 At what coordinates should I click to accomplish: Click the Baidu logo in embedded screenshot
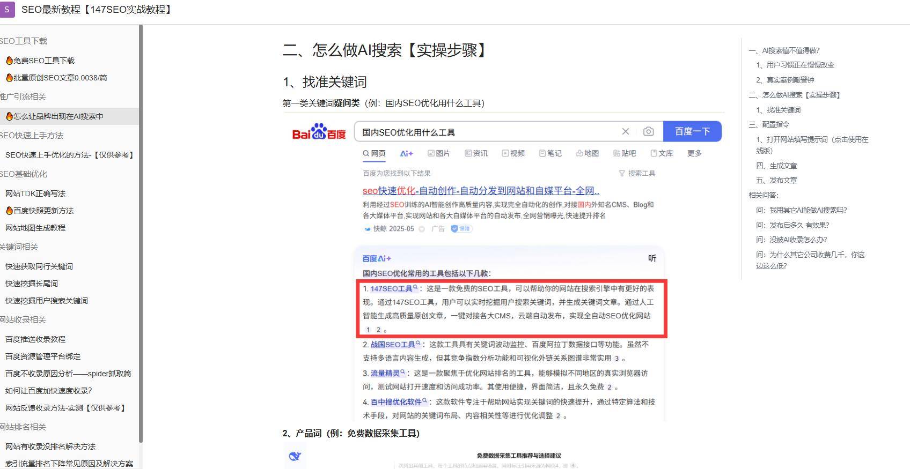(319, 131)
